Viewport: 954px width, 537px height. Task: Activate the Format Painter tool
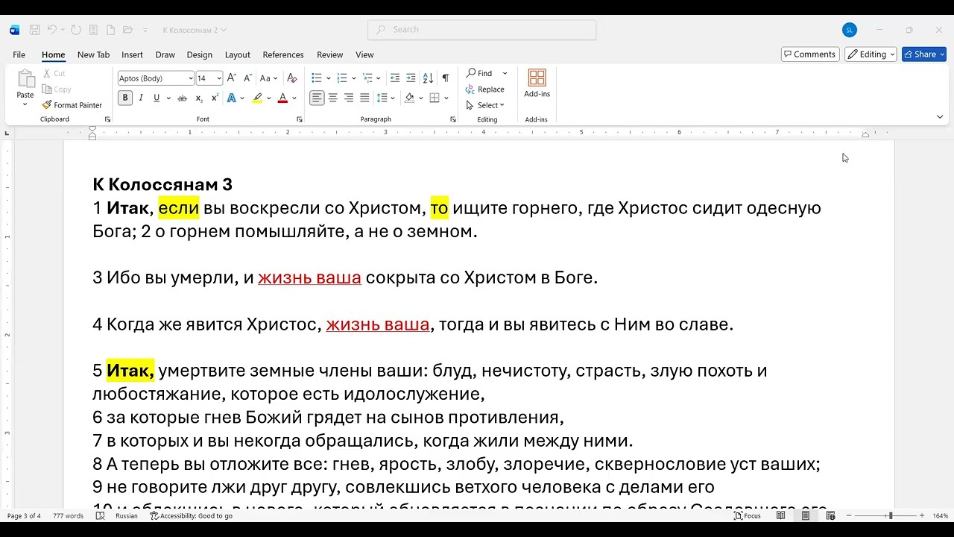click(72, 105)
